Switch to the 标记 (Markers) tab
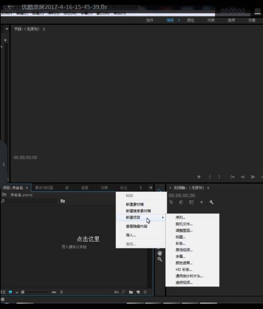 [124, 188]
